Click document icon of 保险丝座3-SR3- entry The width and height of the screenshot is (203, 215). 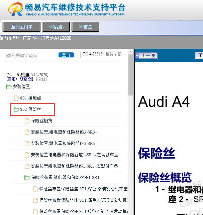27,132
